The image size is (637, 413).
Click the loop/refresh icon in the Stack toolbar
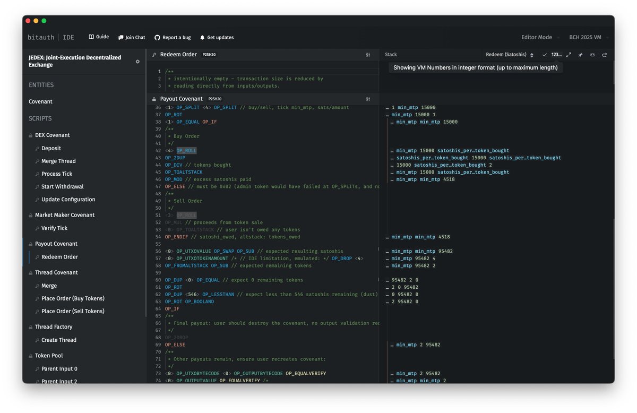tap(605, 55)
